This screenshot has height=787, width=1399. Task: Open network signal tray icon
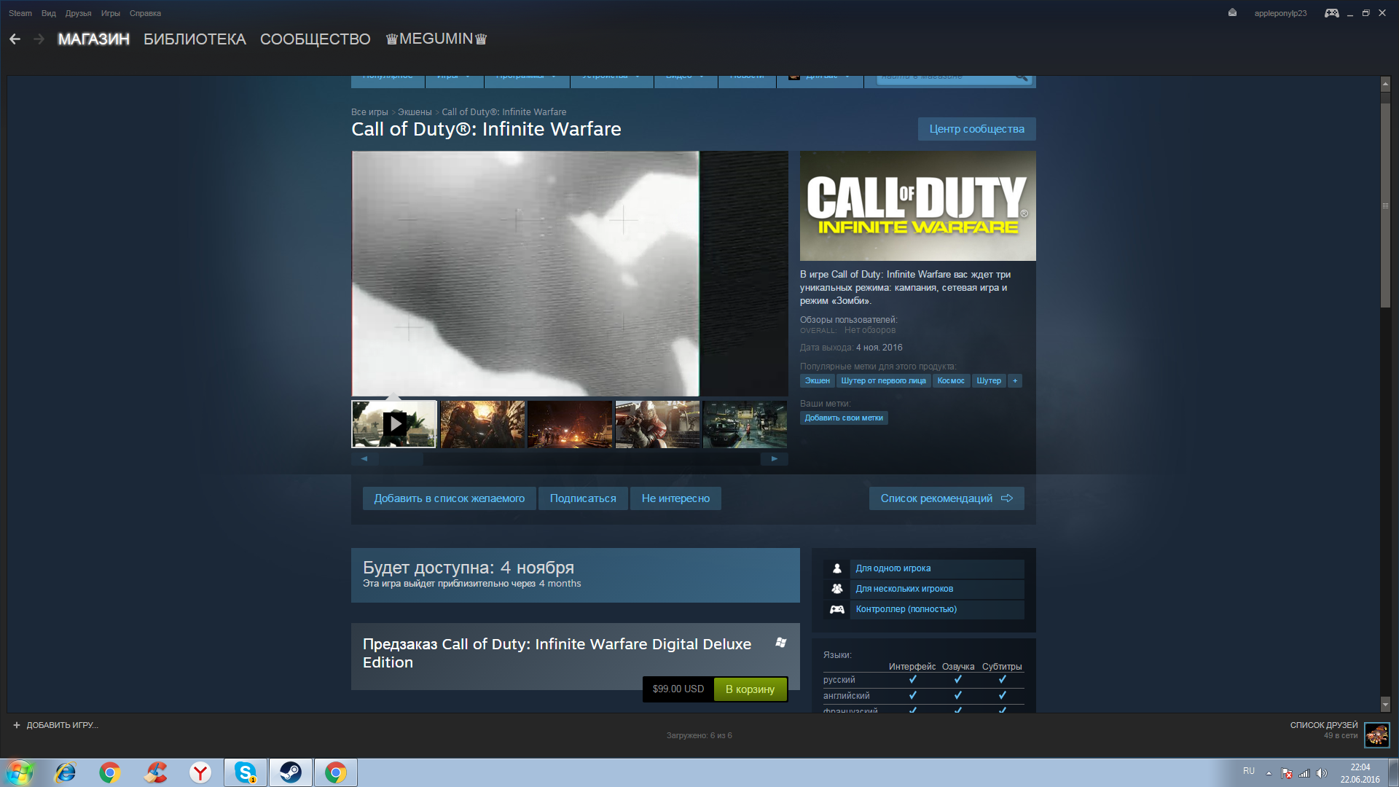[1304, 773]
